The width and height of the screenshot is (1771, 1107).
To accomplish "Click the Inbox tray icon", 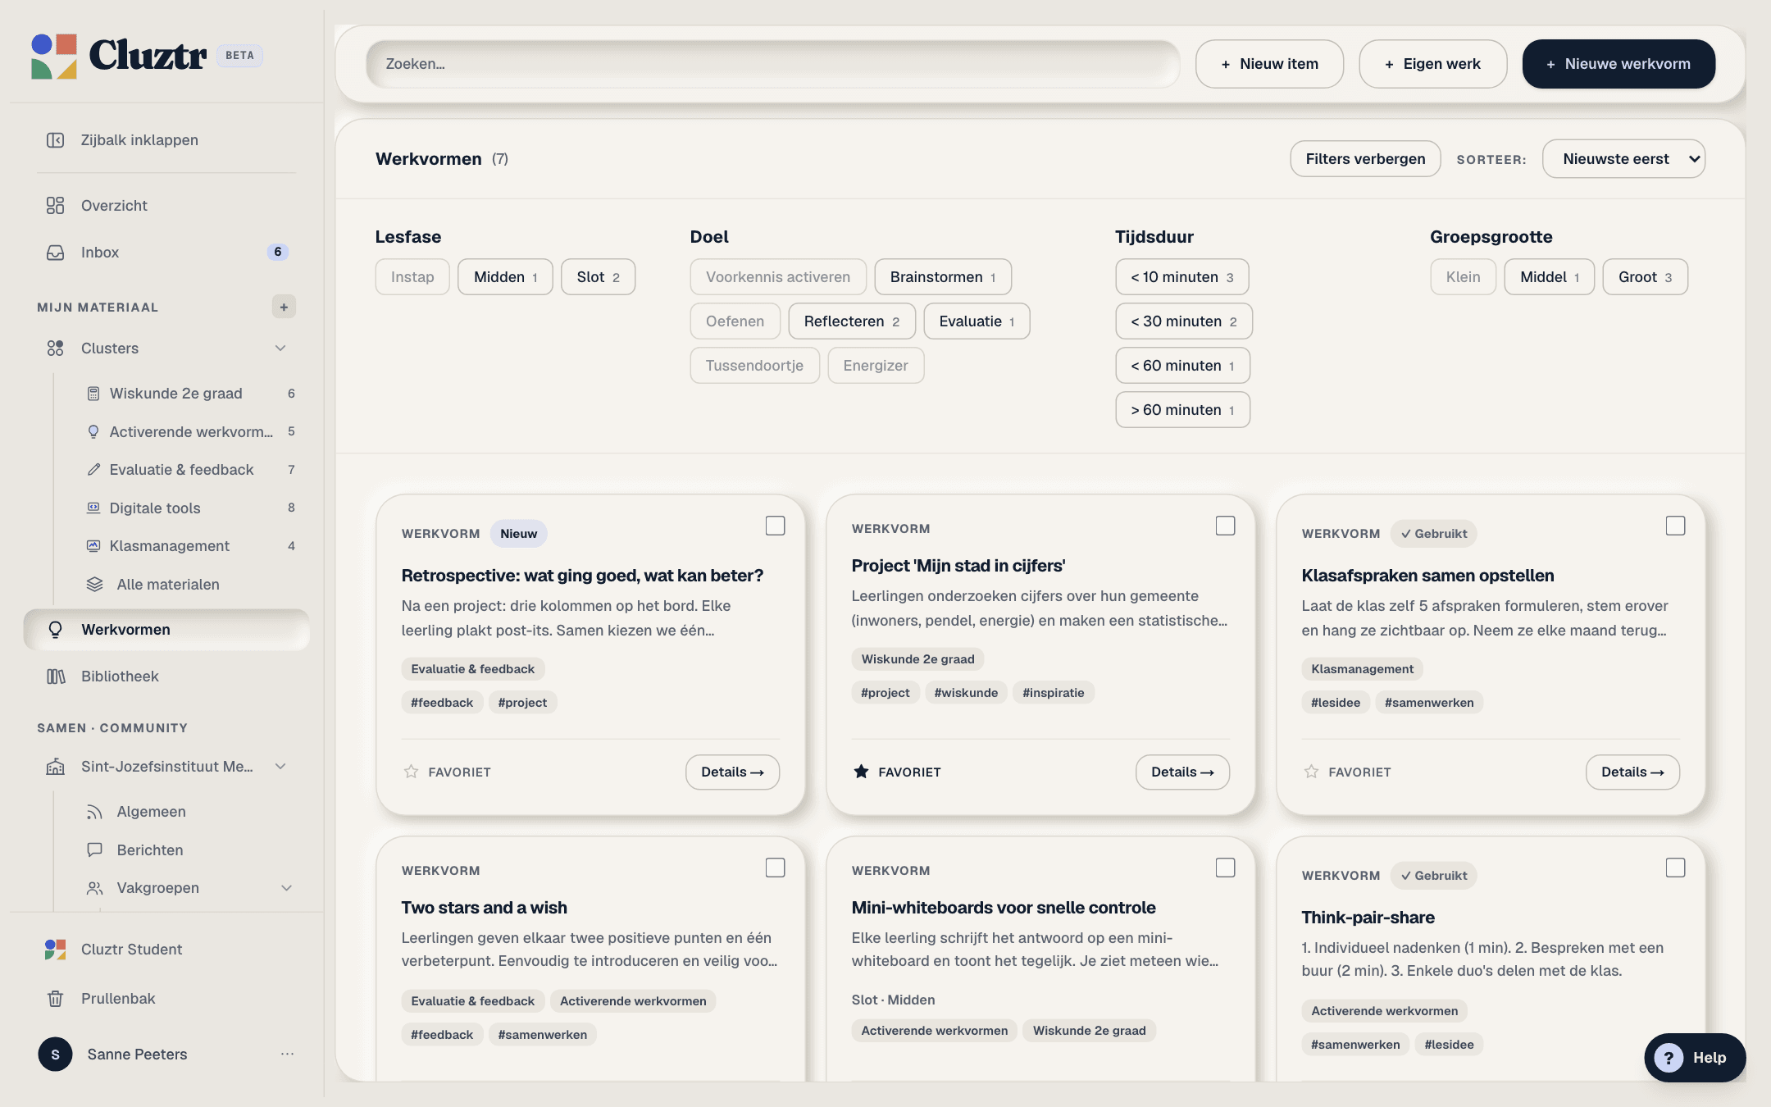I will (x=55, y=253).
